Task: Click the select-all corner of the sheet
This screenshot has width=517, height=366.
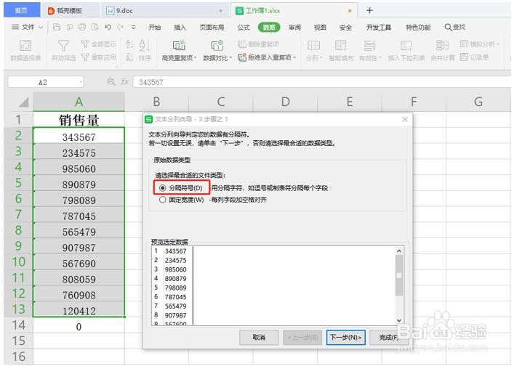Action: (x=23, y=102)
